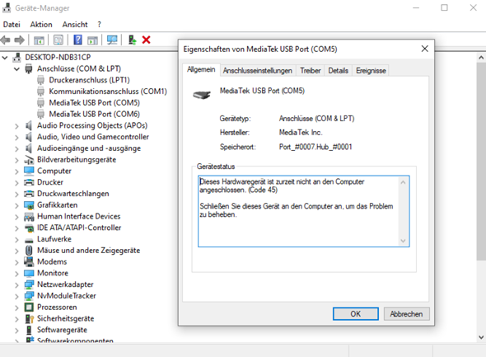486x357 pixels.
Task: Open the Ansicht menu
Action: 75,25
